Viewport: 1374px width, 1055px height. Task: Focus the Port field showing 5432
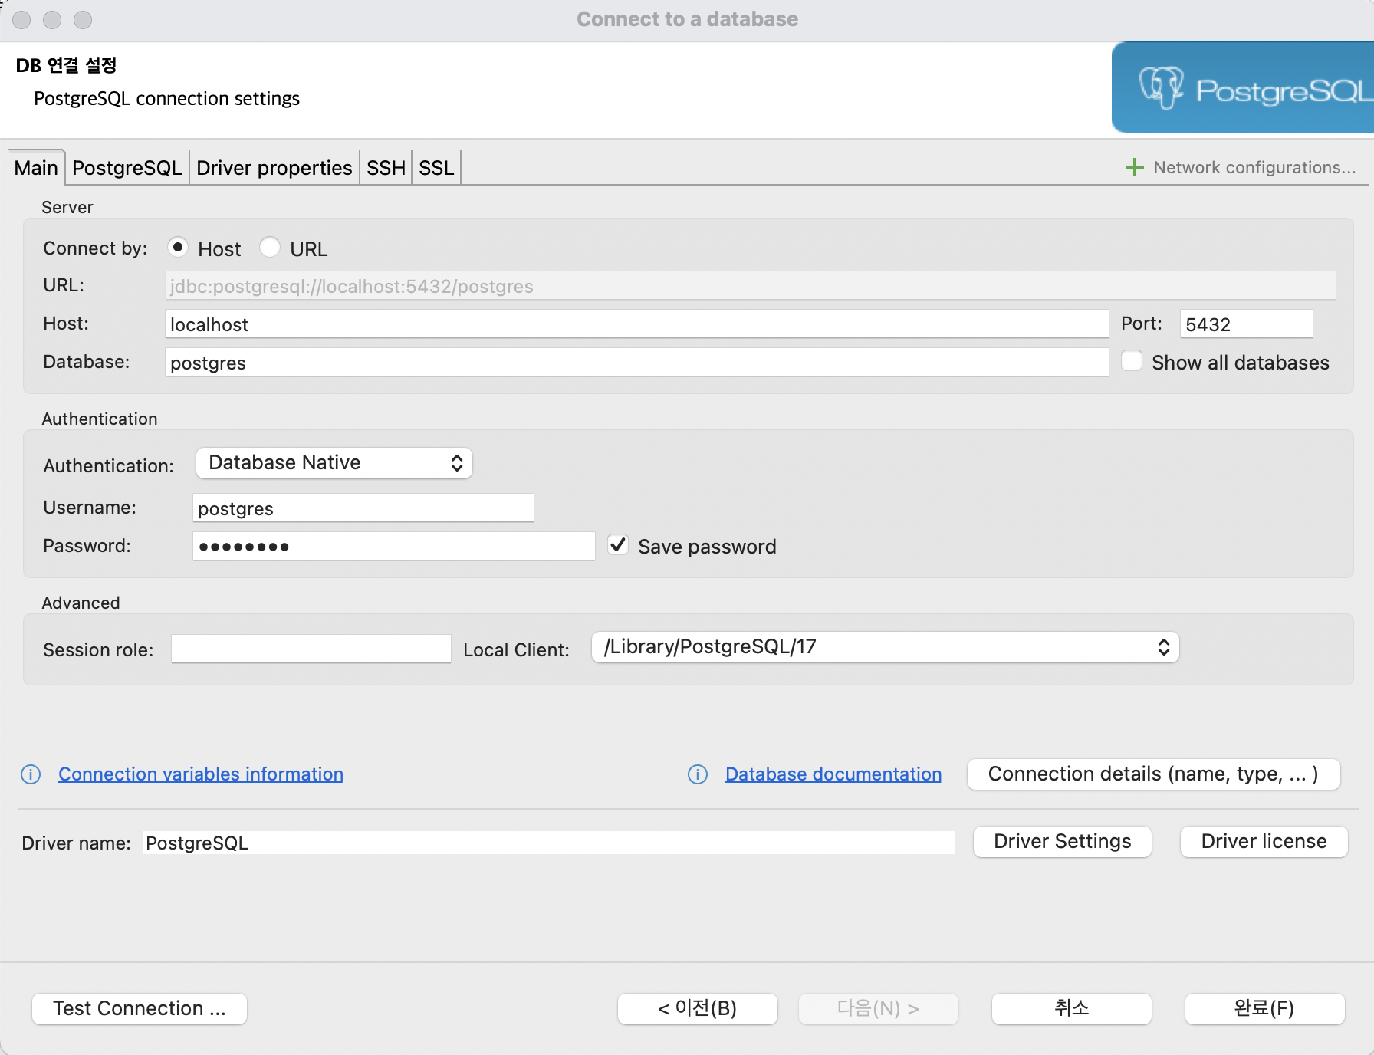click(x=1247, y=324)
